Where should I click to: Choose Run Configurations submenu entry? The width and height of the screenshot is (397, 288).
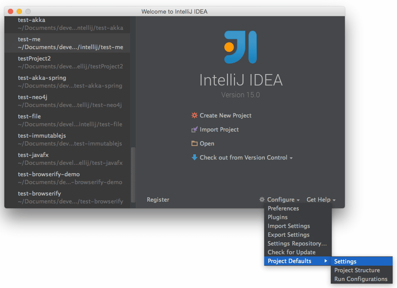point(362,279)
